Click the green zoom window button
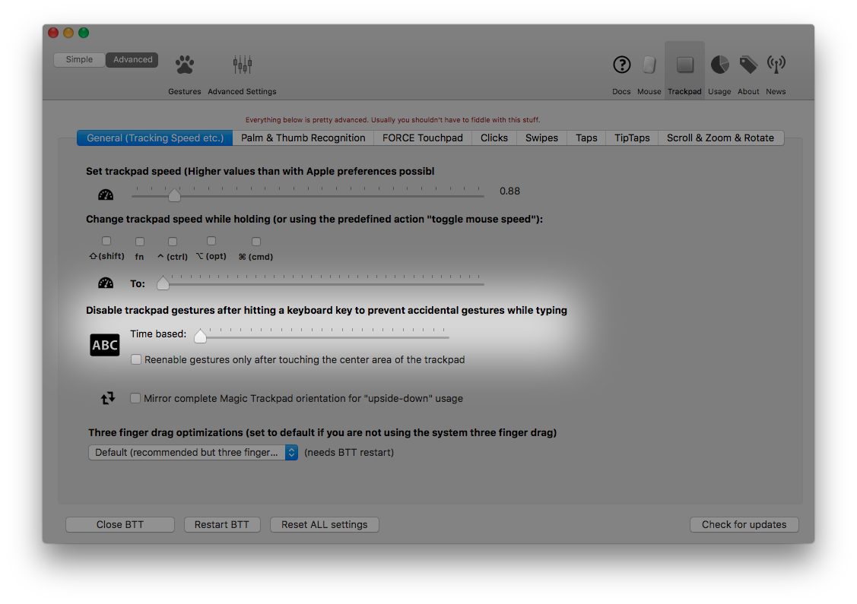This screenshot has height=604, width=857. click(84, 33)
